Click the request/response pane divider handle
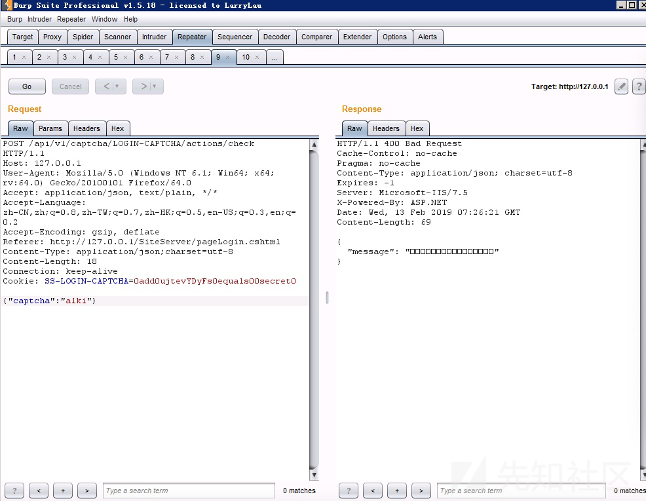The image size is (646, 501). point(327,297)
